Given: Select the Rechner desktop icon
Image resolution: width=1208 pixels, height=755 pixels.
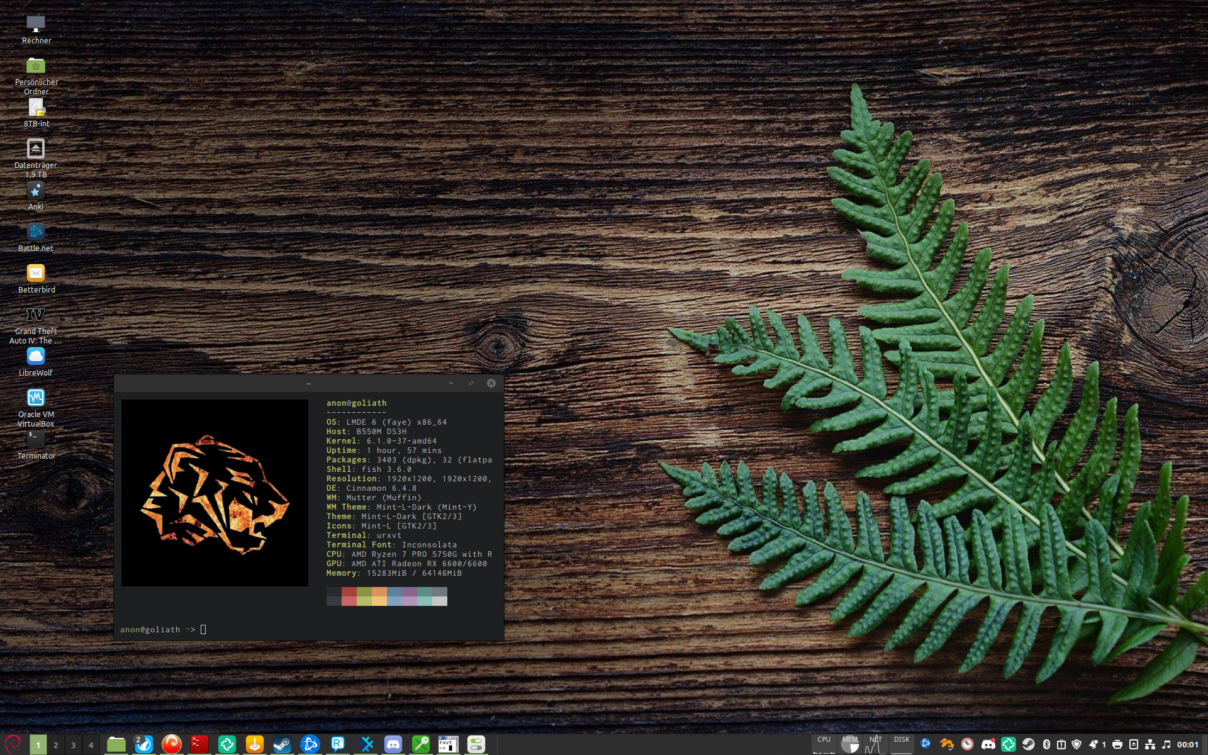Looking at the screenshot, I should click(x=36, y=30).
